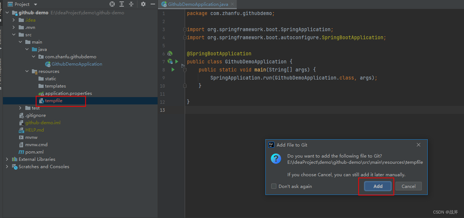Click the run arrow beside main method

[173, 70]
